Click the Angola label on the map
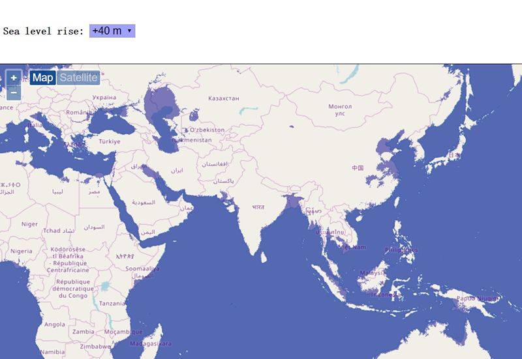Image resolution: width=522 pixels, height=359 pixels. tap(55, 324)
